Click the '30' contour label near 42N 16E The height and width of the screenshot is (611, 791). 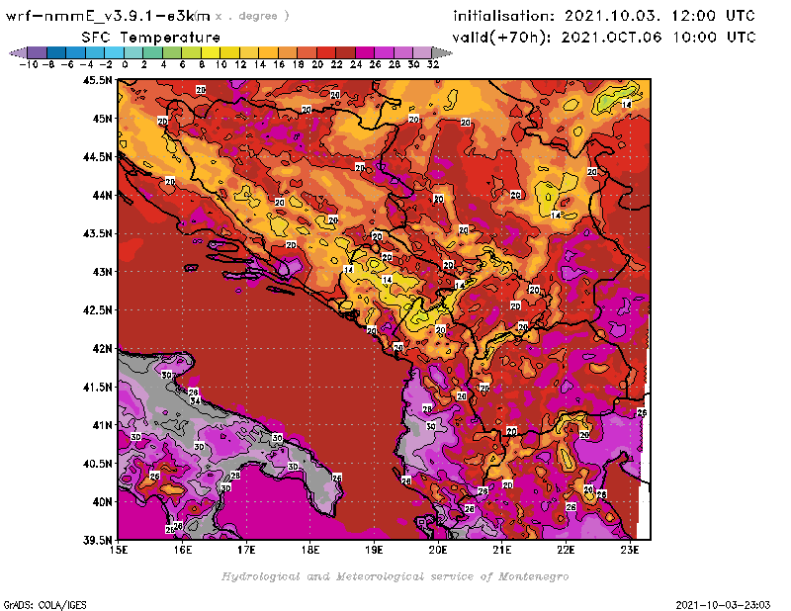(x=167, y=375)
